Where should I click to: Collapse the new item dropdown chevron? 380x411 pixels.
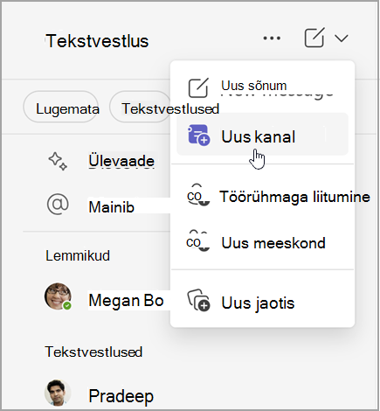[x=342, y=38]
